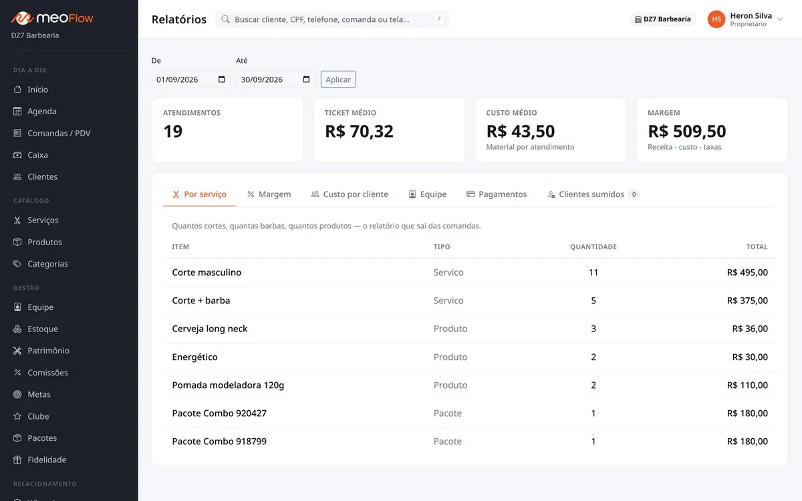Click the De date field 01/09/2026
The width and height of the screenshot is (802, 501).
tap(192, 79)
